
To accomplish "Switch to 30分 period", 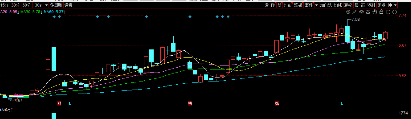I will point(15,5).
